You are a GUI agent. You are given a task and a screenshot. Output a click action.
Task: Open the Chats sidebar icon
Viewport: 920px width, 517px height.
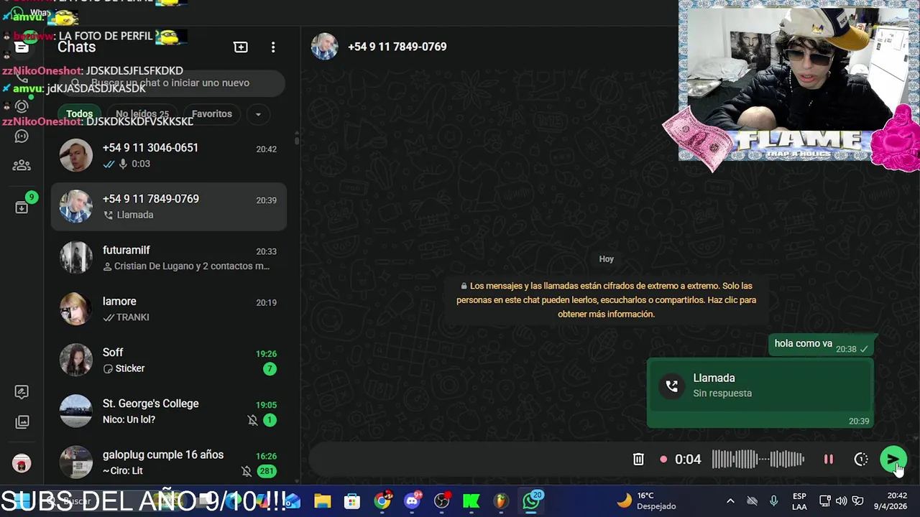(22, 47)
